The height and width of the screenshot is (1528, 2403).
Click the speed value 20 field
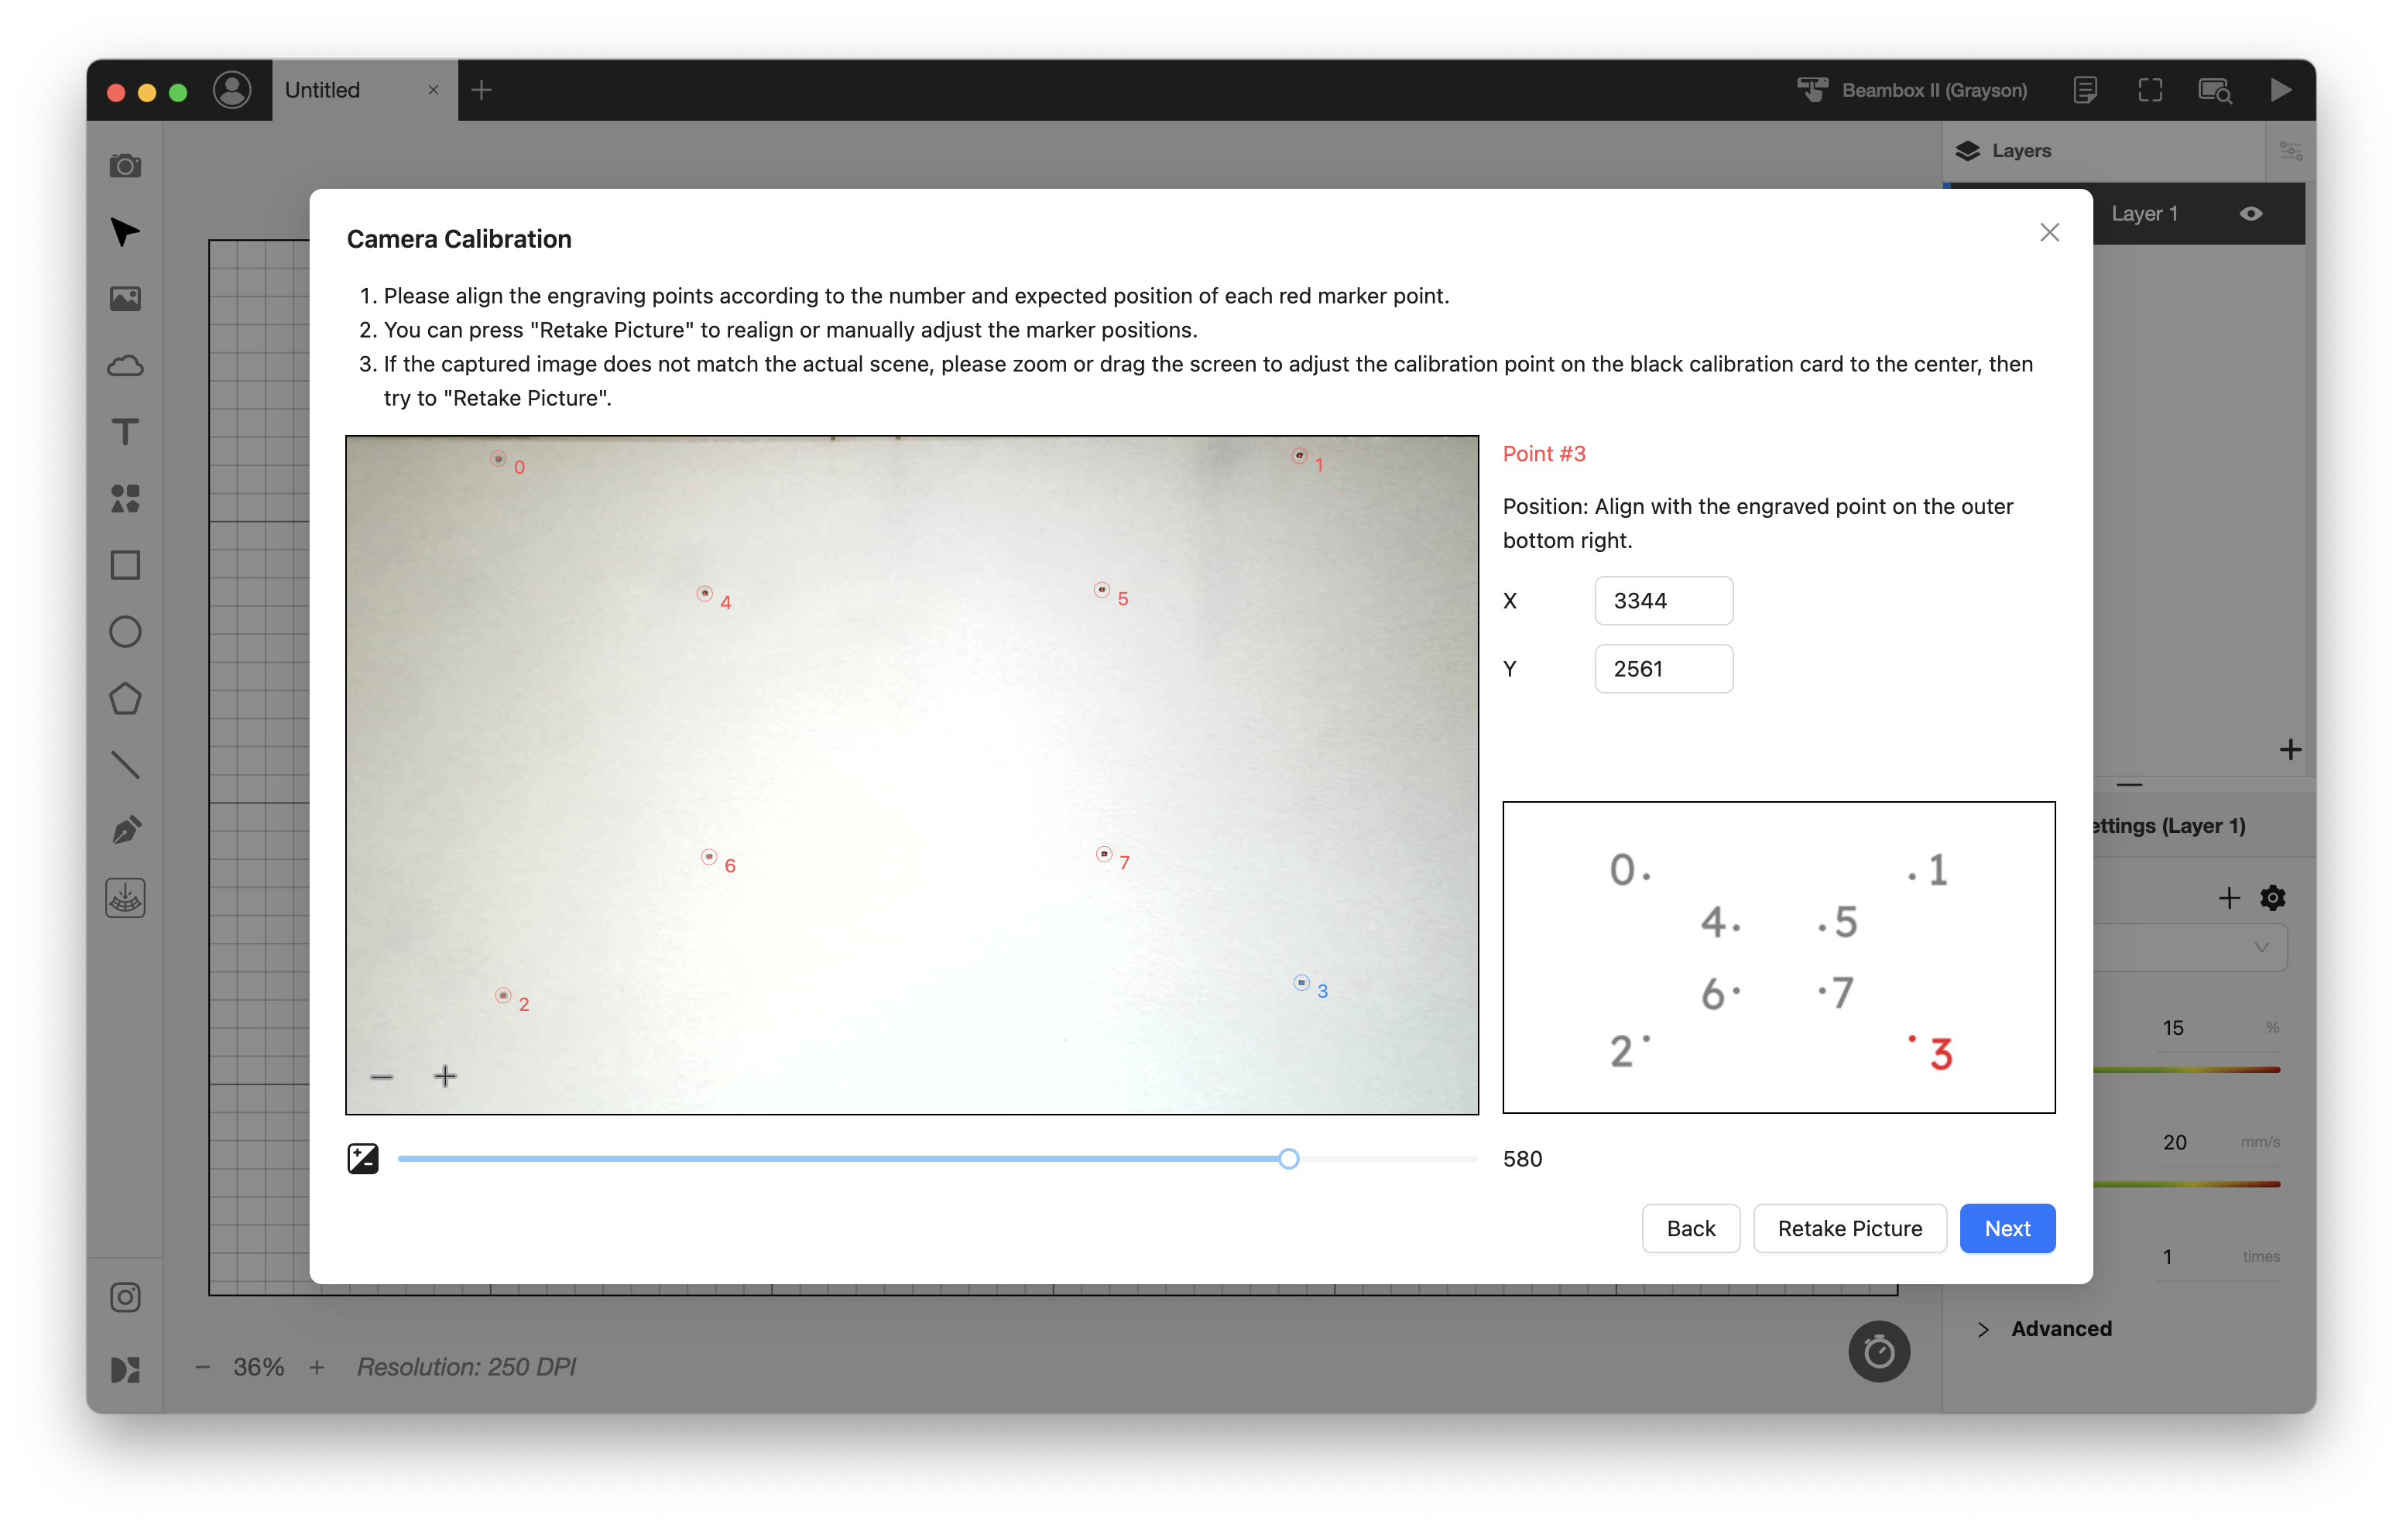[x=2175, y=1142]
